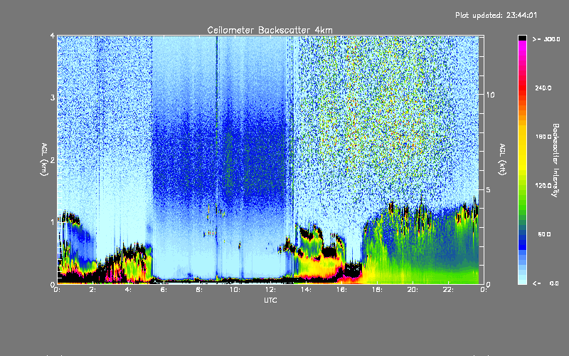This screenshot has width=569, height=356.
Task: Click the colorbar value 180.0
Action: tap(543, 137)
